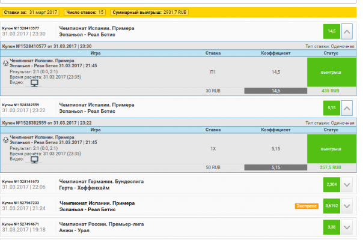Click the grey 5,15 total coefficient bar
Viewport: 363px width, 240px height.
pyautogui.click(x=276, y=167)
